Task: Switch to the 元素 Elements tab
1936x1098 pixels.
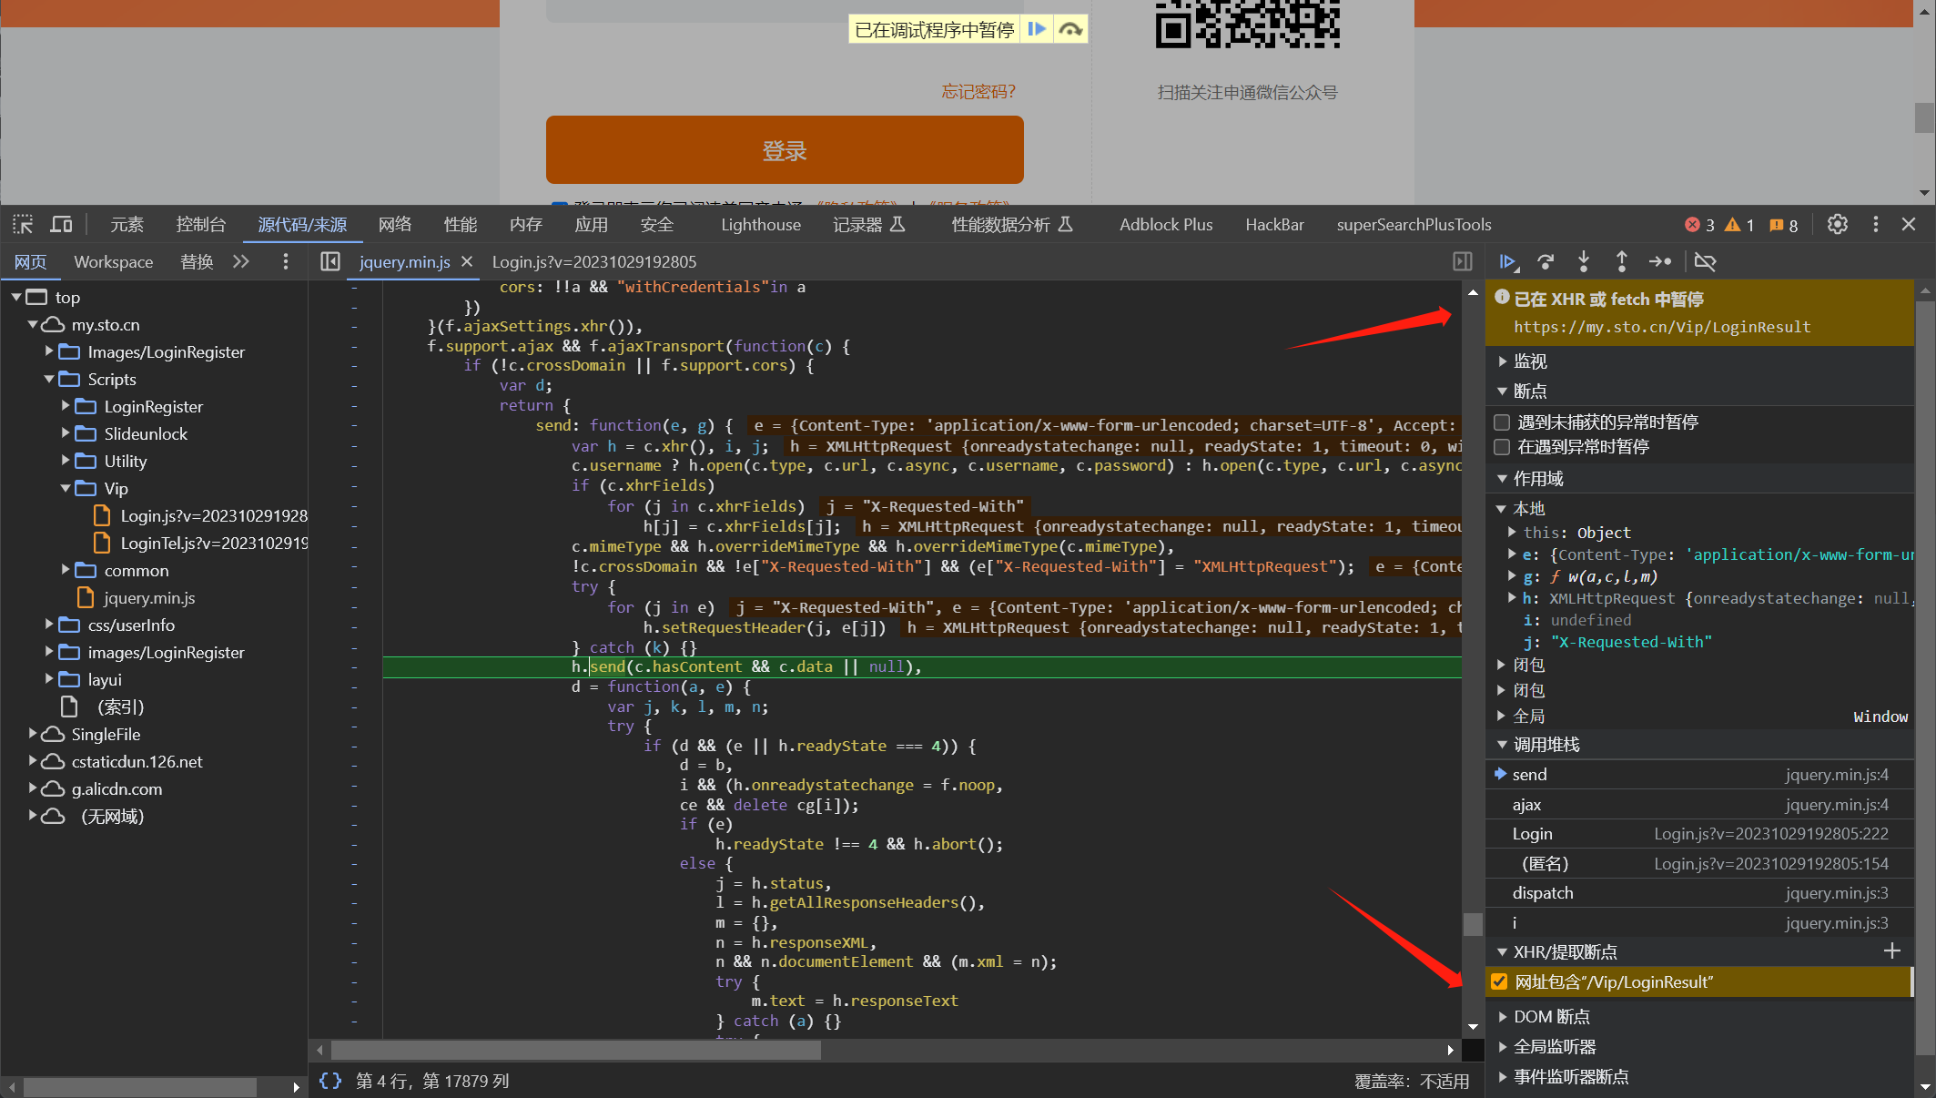Action: tap(127, 225)
